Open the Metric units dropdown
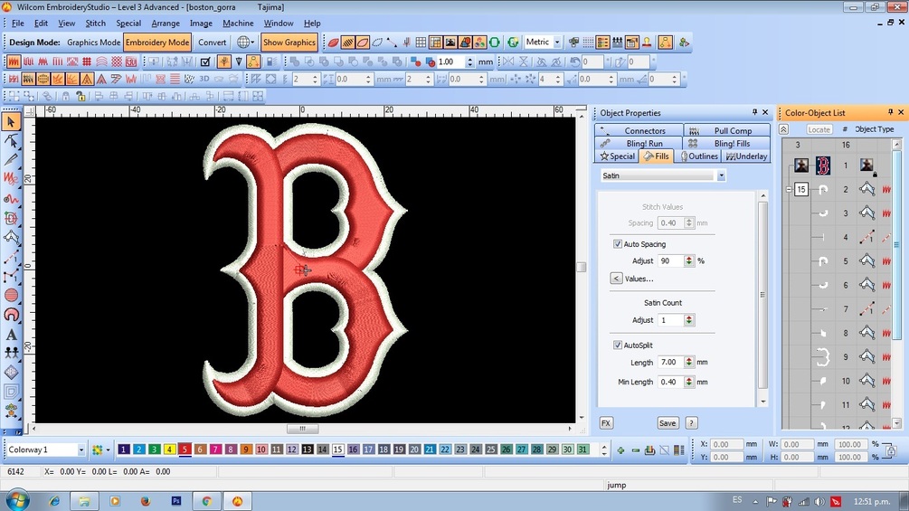The image size is (909, 511). [557, 43]
